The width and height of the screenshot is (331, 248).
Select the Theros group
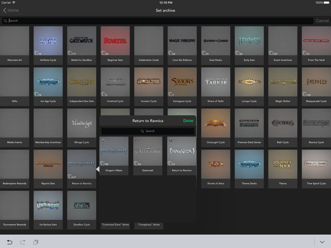pyautogui.click(x=283, y=169)
